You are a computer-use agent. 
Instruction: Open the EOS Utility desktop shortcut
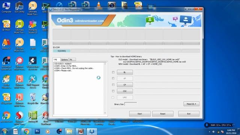click(19, 7)
